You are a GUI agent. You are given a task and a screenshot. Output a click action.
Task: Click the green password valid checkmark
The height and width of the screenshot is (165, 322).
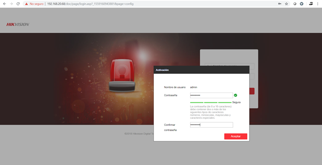[236, 95]
